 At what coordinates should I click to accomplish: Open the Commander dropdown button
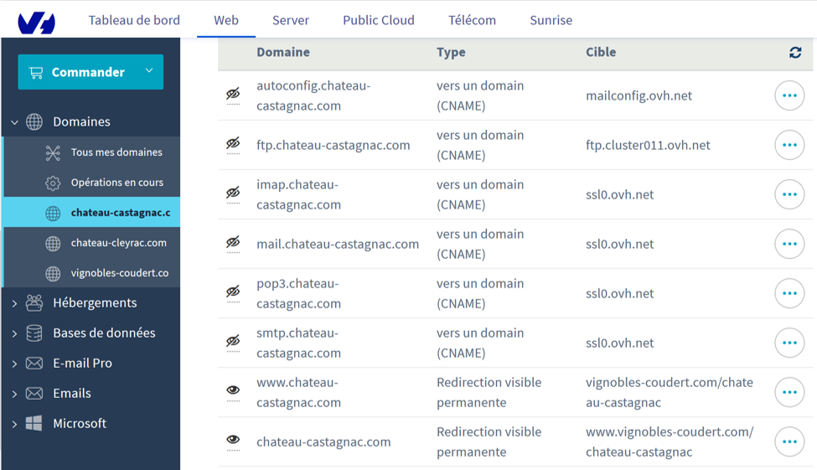pyautogui.click(x=90, y=72)
